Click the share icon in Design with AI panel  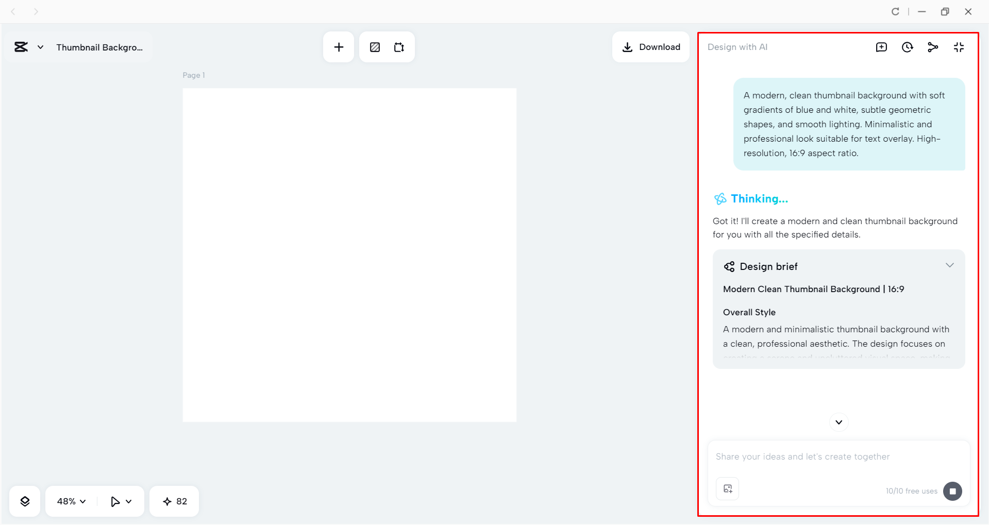933,47
